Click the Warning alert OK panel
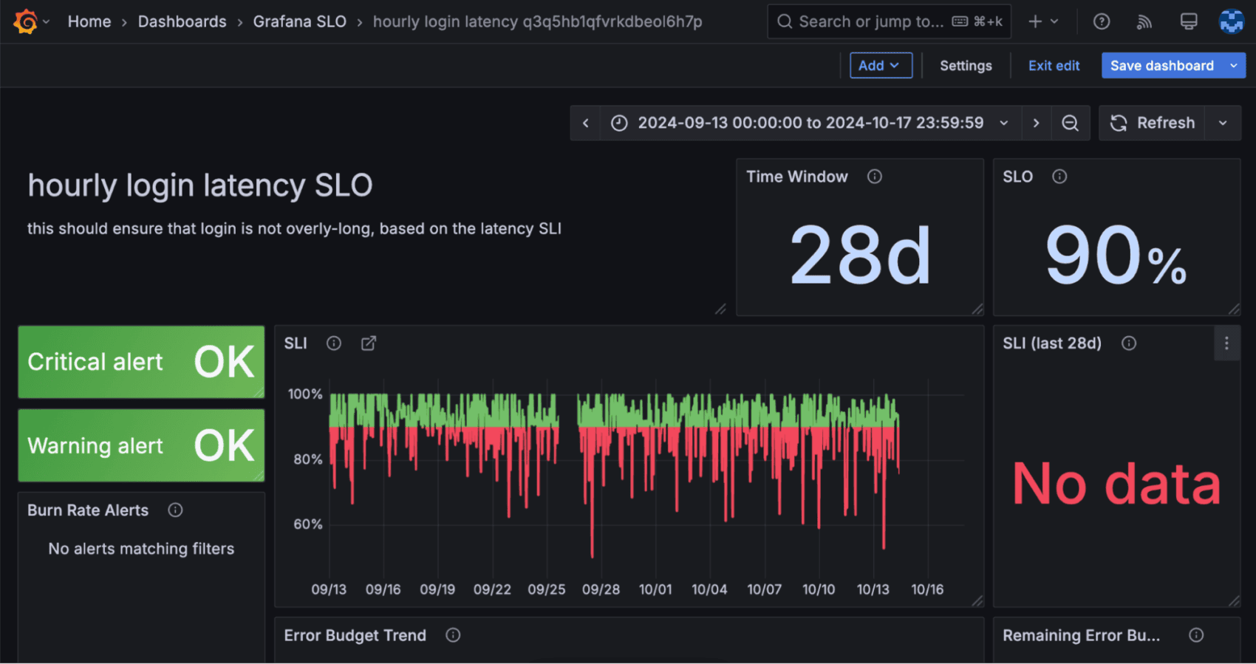 (x=141, y=445)
